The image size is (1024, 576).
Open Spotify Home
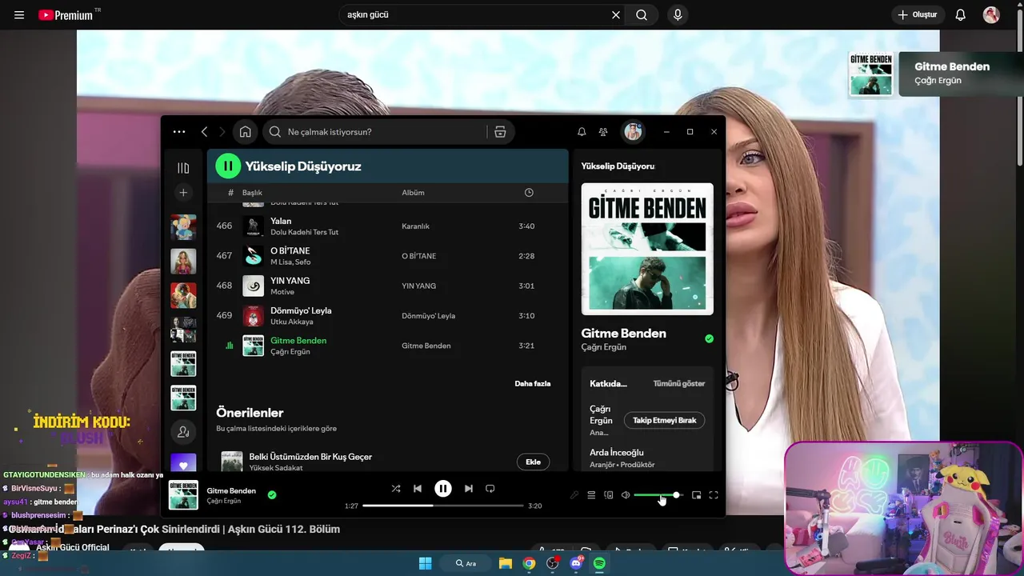(246, 132)
